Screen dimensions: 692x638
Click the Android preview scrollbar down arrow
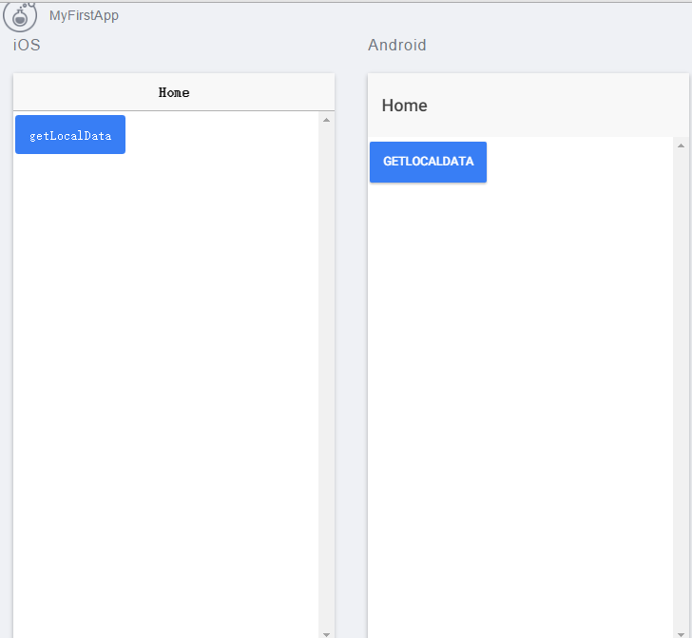tap(681, 634)
